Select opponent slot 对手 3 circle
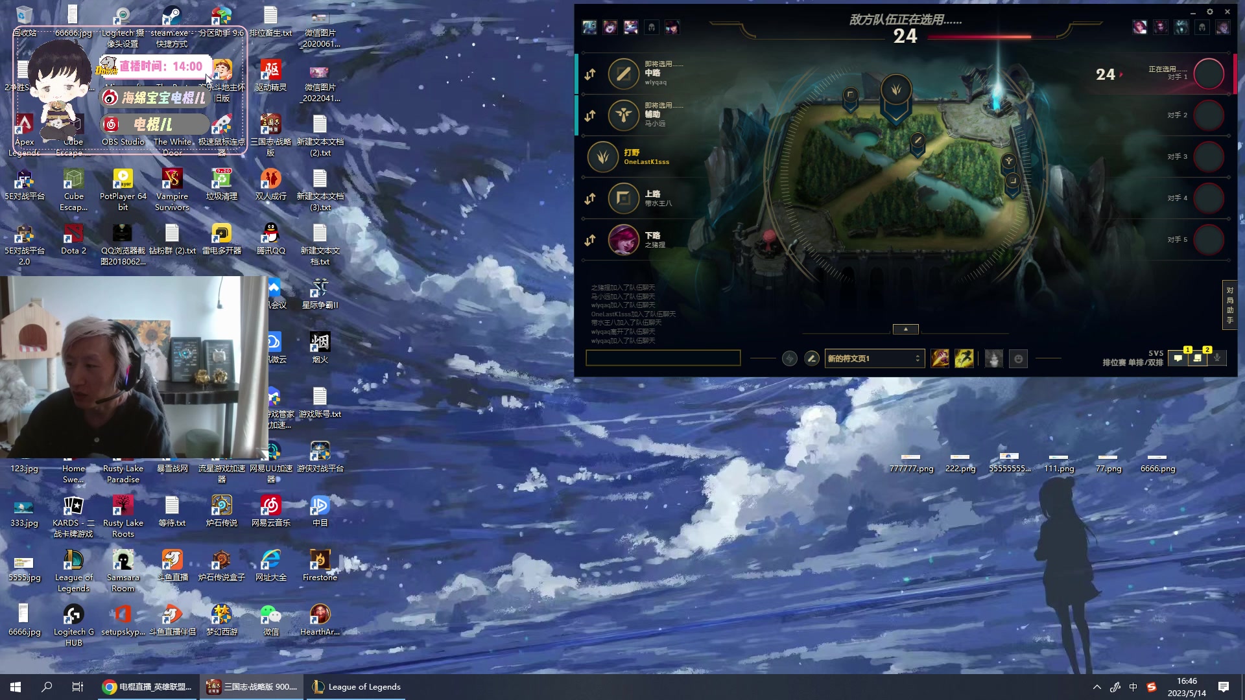Viewport: 1245px width, 700px height. coord(1209,157)
